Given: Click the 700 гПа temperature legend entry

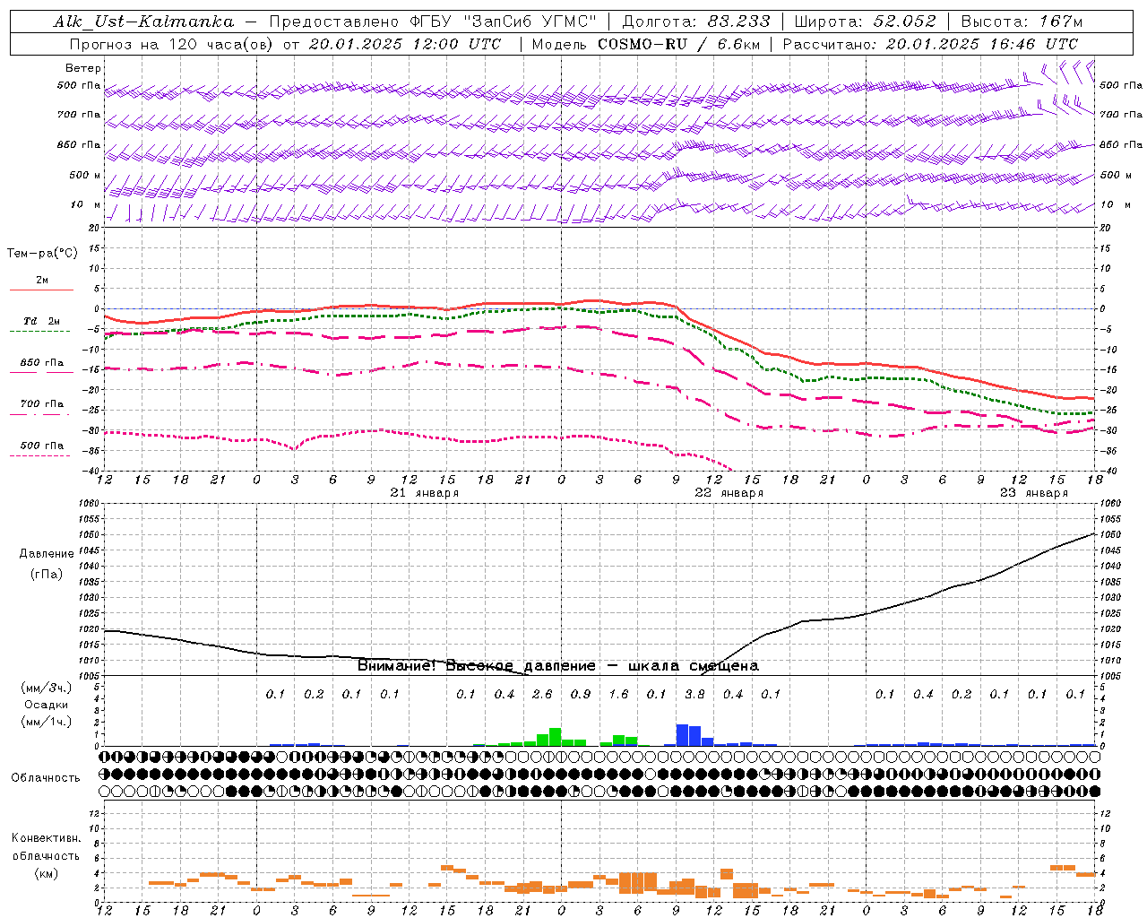Looking at the screenshot, I should (42, 404).
